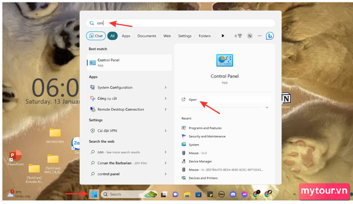
Task: Show more filter tabs with play arrow
Action: click(223, 36)
